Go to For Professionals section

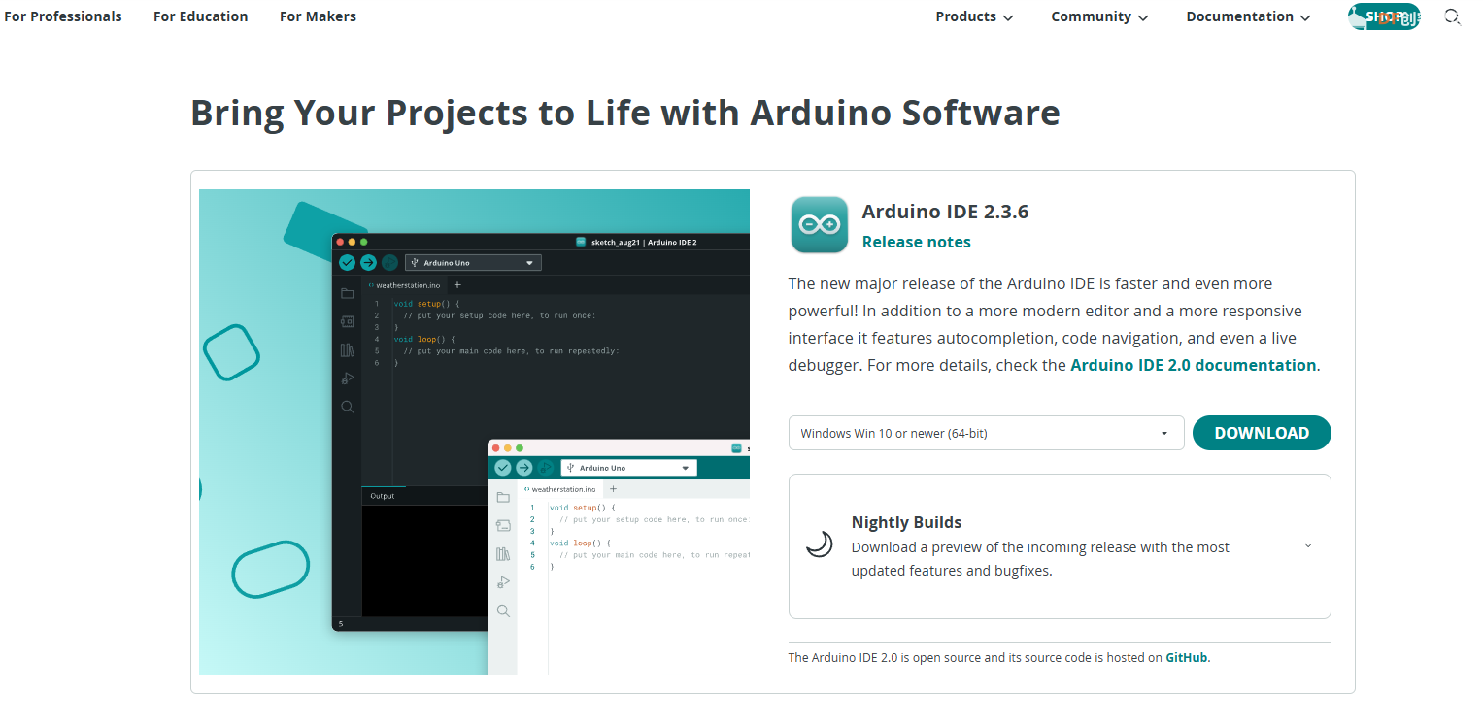point(63,16)
